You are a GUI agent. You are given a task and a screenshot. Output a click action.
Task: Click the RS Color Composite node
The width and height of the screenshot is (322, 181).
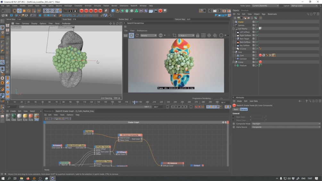point(130,135)
